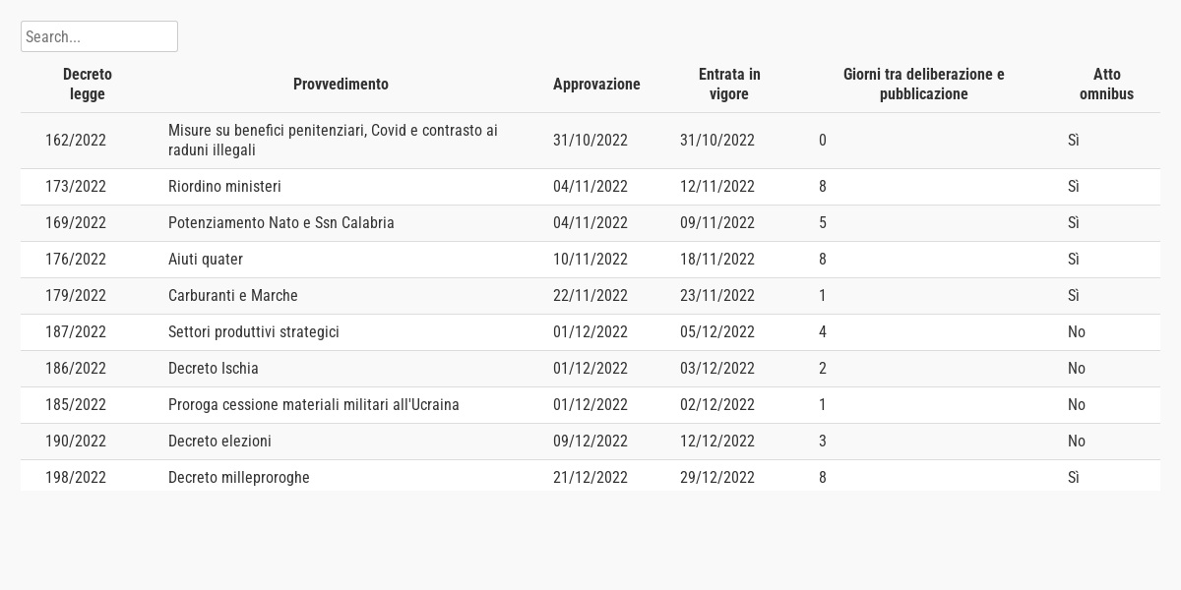Image resolution: width=1181 pixels, height=590 pixels.
Task: Sort by Atto omnibus column header
Action: (x=1106, y=85)
